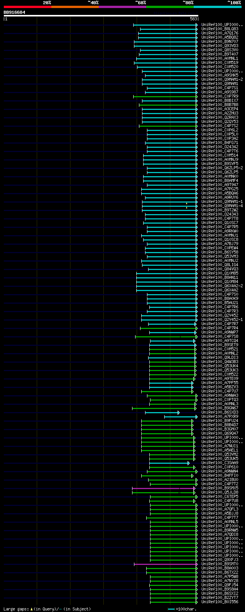The image size is (245, 612).
Task: Select the hit label UniRef100_Q9MAM1-2
Action: 222,79
